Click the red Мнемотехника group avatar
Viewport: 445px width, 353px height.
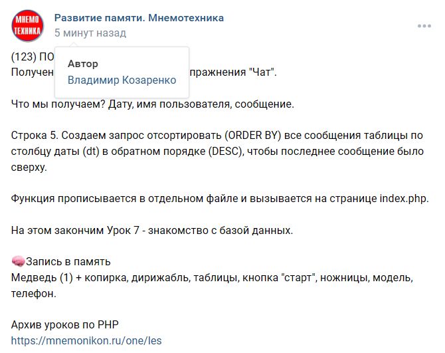coord(28,25)
